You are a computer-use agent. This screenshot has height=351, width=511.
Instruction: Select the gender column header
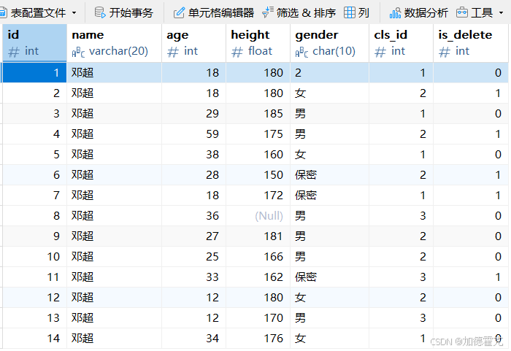(x=329, y=43)
